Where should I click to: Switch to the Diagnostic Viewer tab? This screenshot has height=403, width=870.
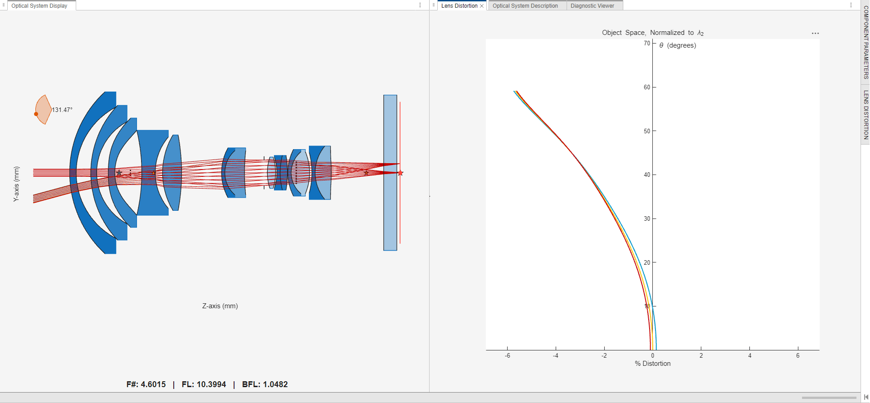pos(592,6)
